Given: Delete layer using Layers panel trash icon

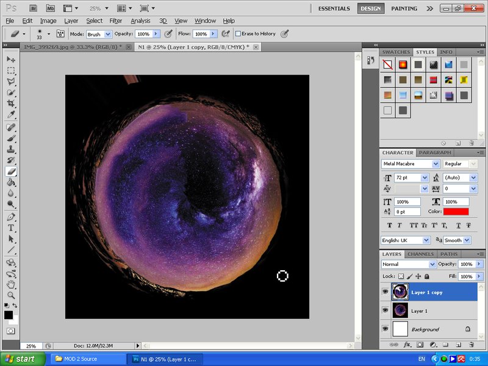Looking at the screenshot, I should 472,345.
